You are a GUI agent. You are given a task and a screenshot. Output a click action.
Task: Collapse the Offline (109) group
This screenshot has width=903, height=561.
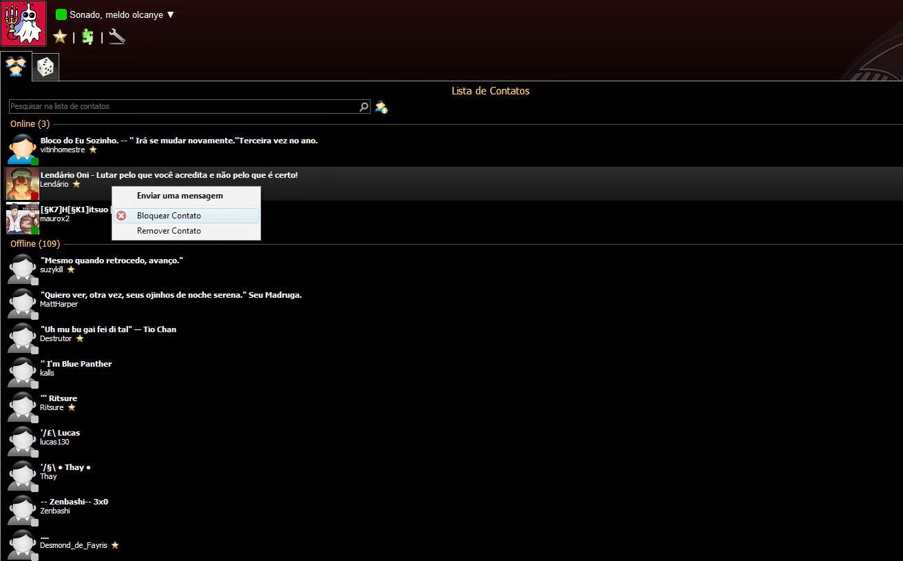point(35,244)
